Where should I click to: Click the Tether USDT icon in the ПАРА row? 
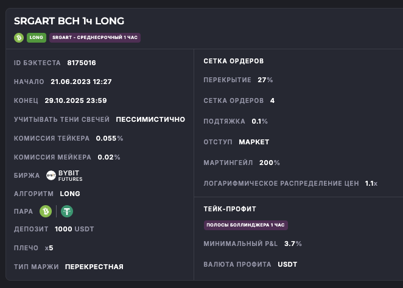click(67, 211)
